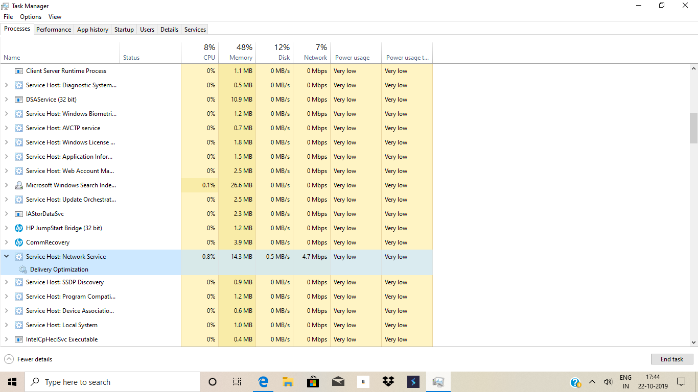This screenshot has height=392, width=698.
Task: Launch Microsoft Edge from the taskbar
Action: 263,382
